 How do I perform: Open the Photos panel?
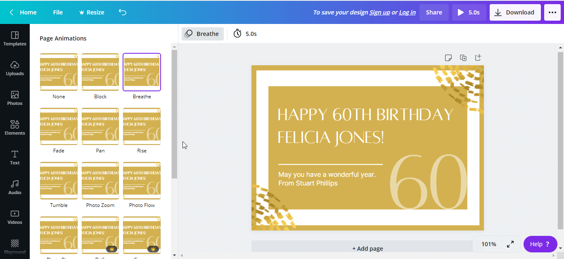coord(15,98)
